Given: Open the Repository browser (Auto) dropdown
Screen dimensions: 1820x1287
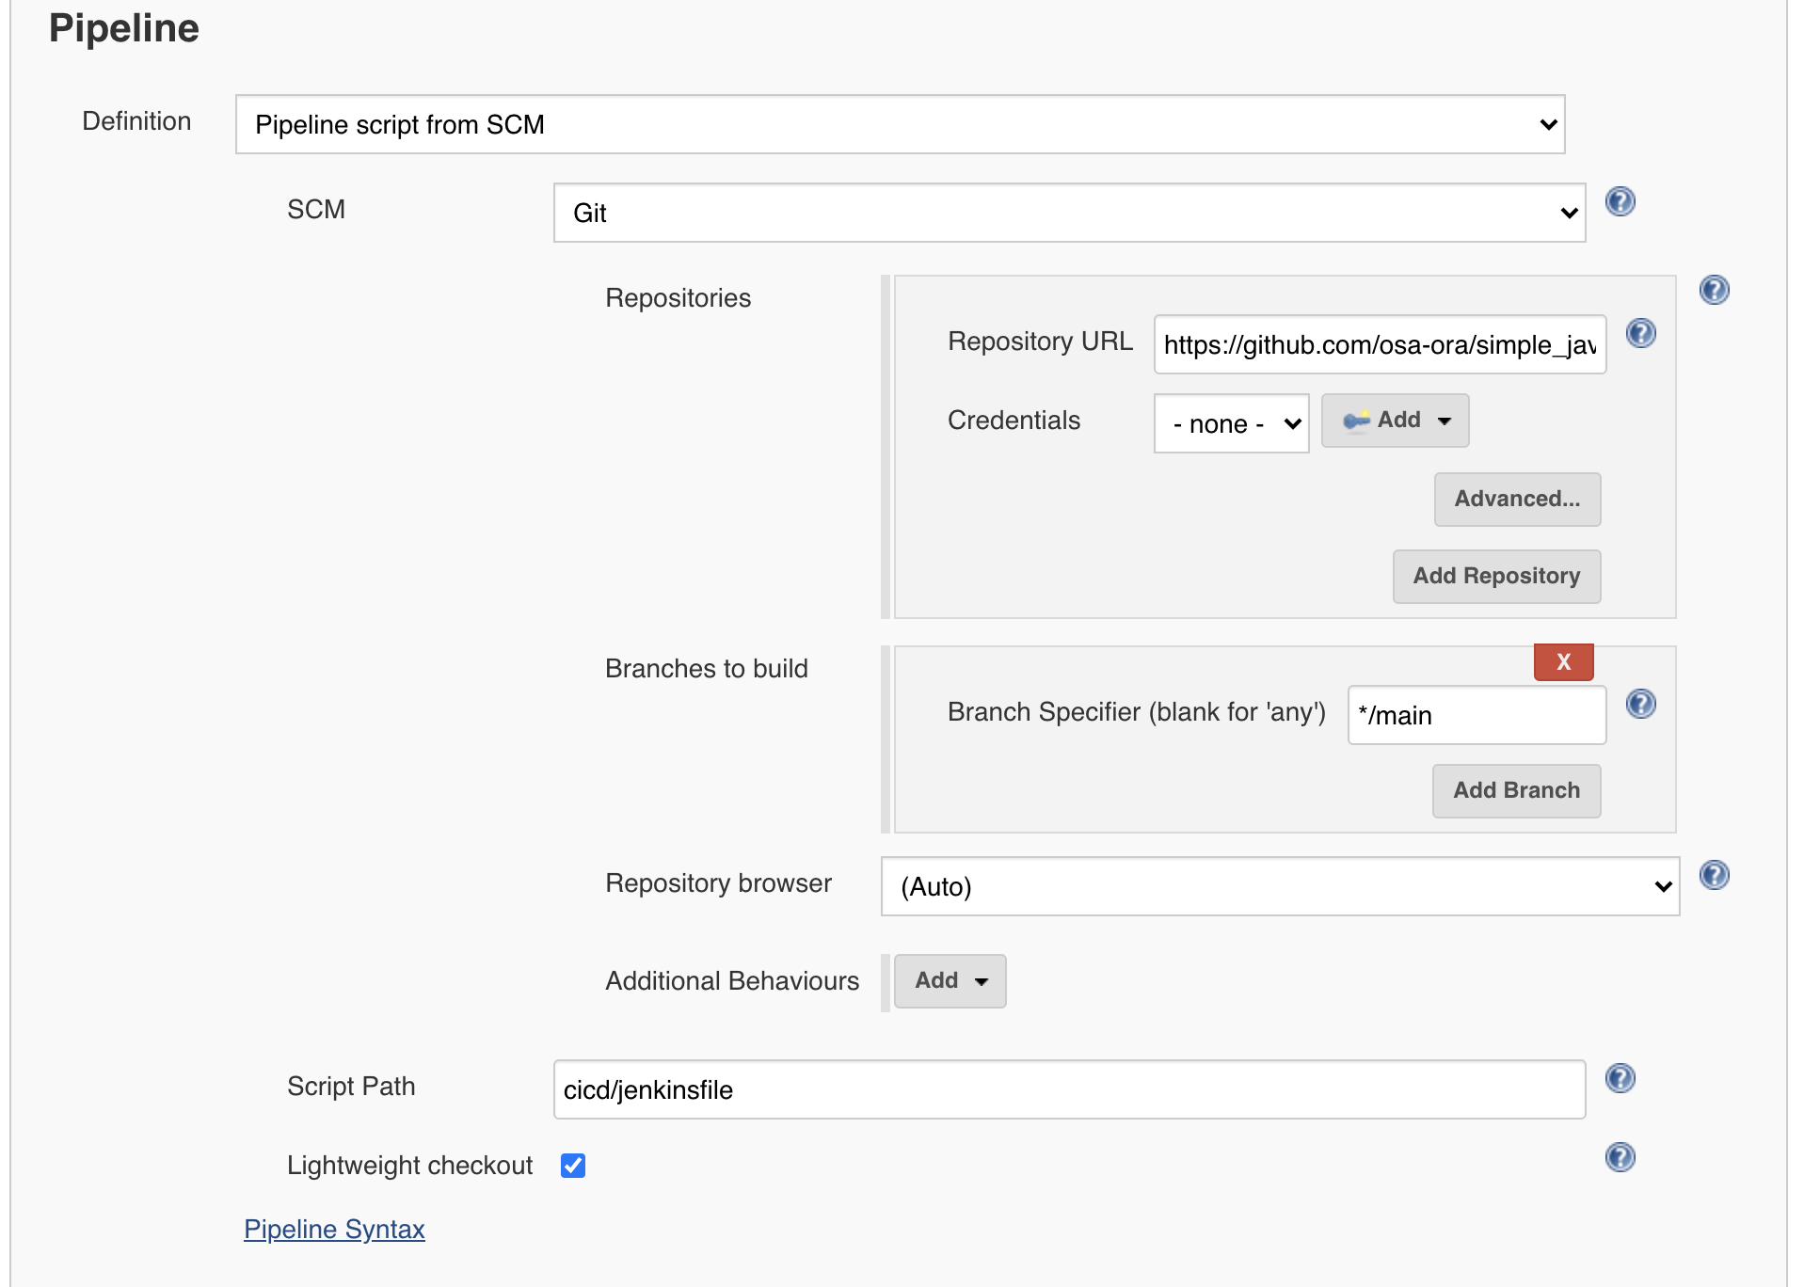Looking at the screenshot, I should 1280,886.
